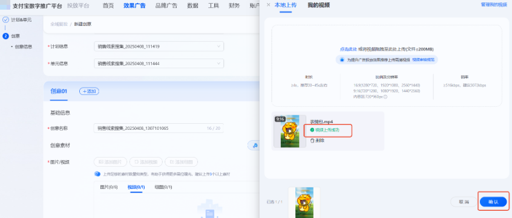Click the completed 计划&单元 step check icon
This screenshot has height=218, width=512.
(5, 19)
